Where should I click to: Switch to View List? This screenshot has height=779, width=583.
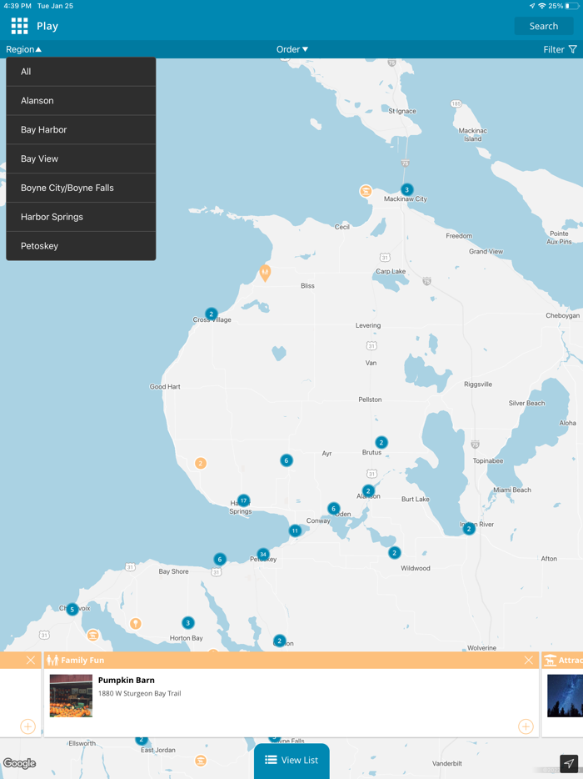[291, 760]
